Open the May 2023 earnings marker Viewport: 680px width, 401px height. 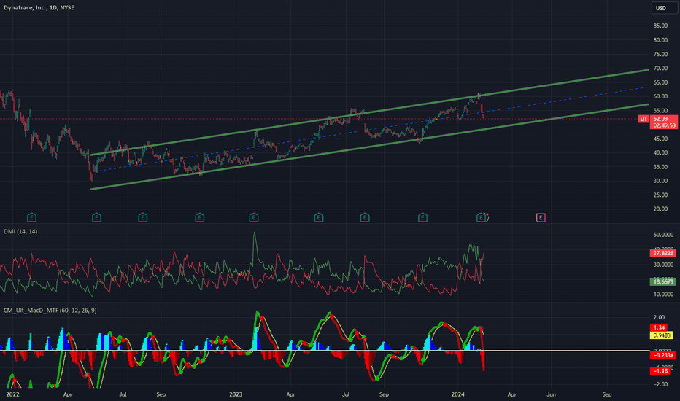(x=319, y=217)
